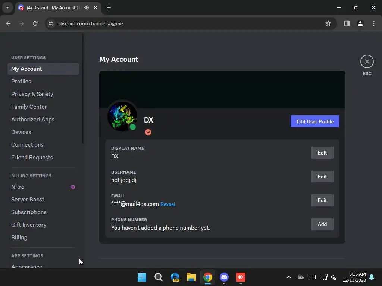This screenshot has width=382, height=286.
Task: Close settings with the ESC circle button
Action: pos(367,61)
